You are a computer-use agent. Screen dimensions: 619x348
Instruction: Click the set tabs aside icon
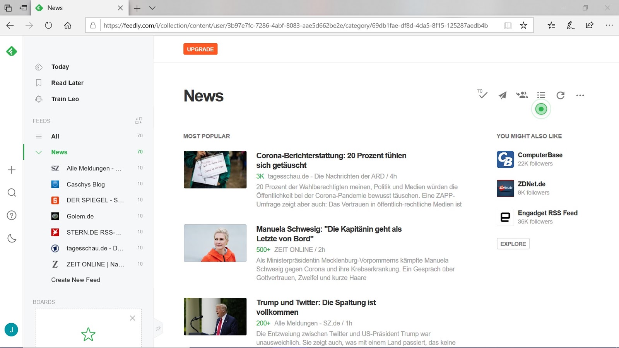24,8
